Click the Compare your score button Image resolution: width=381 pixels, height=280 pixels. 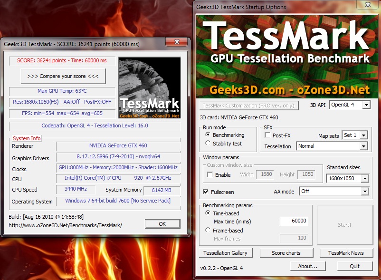(63, 77)
